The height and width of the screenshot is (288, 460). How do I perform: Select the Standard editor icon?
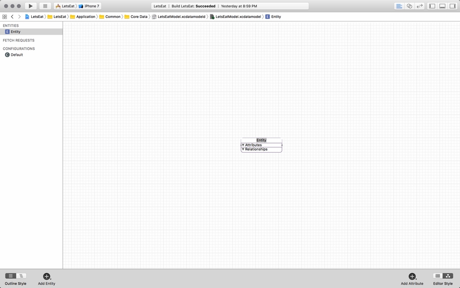click(399, 6)
